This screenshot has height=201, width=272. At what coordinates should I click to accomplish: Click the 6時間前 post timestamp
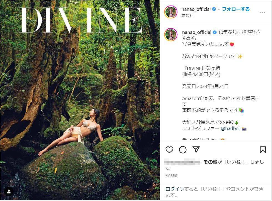coord(172,176)
